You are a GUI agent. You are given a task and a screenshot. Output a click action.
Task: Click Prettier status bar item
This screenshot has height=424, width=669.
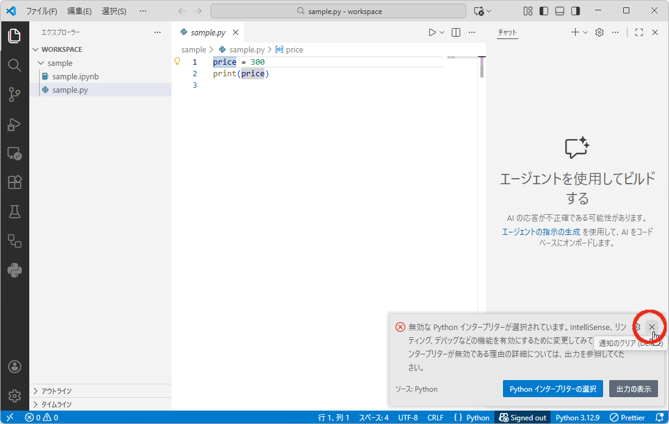tap(627, 417)
